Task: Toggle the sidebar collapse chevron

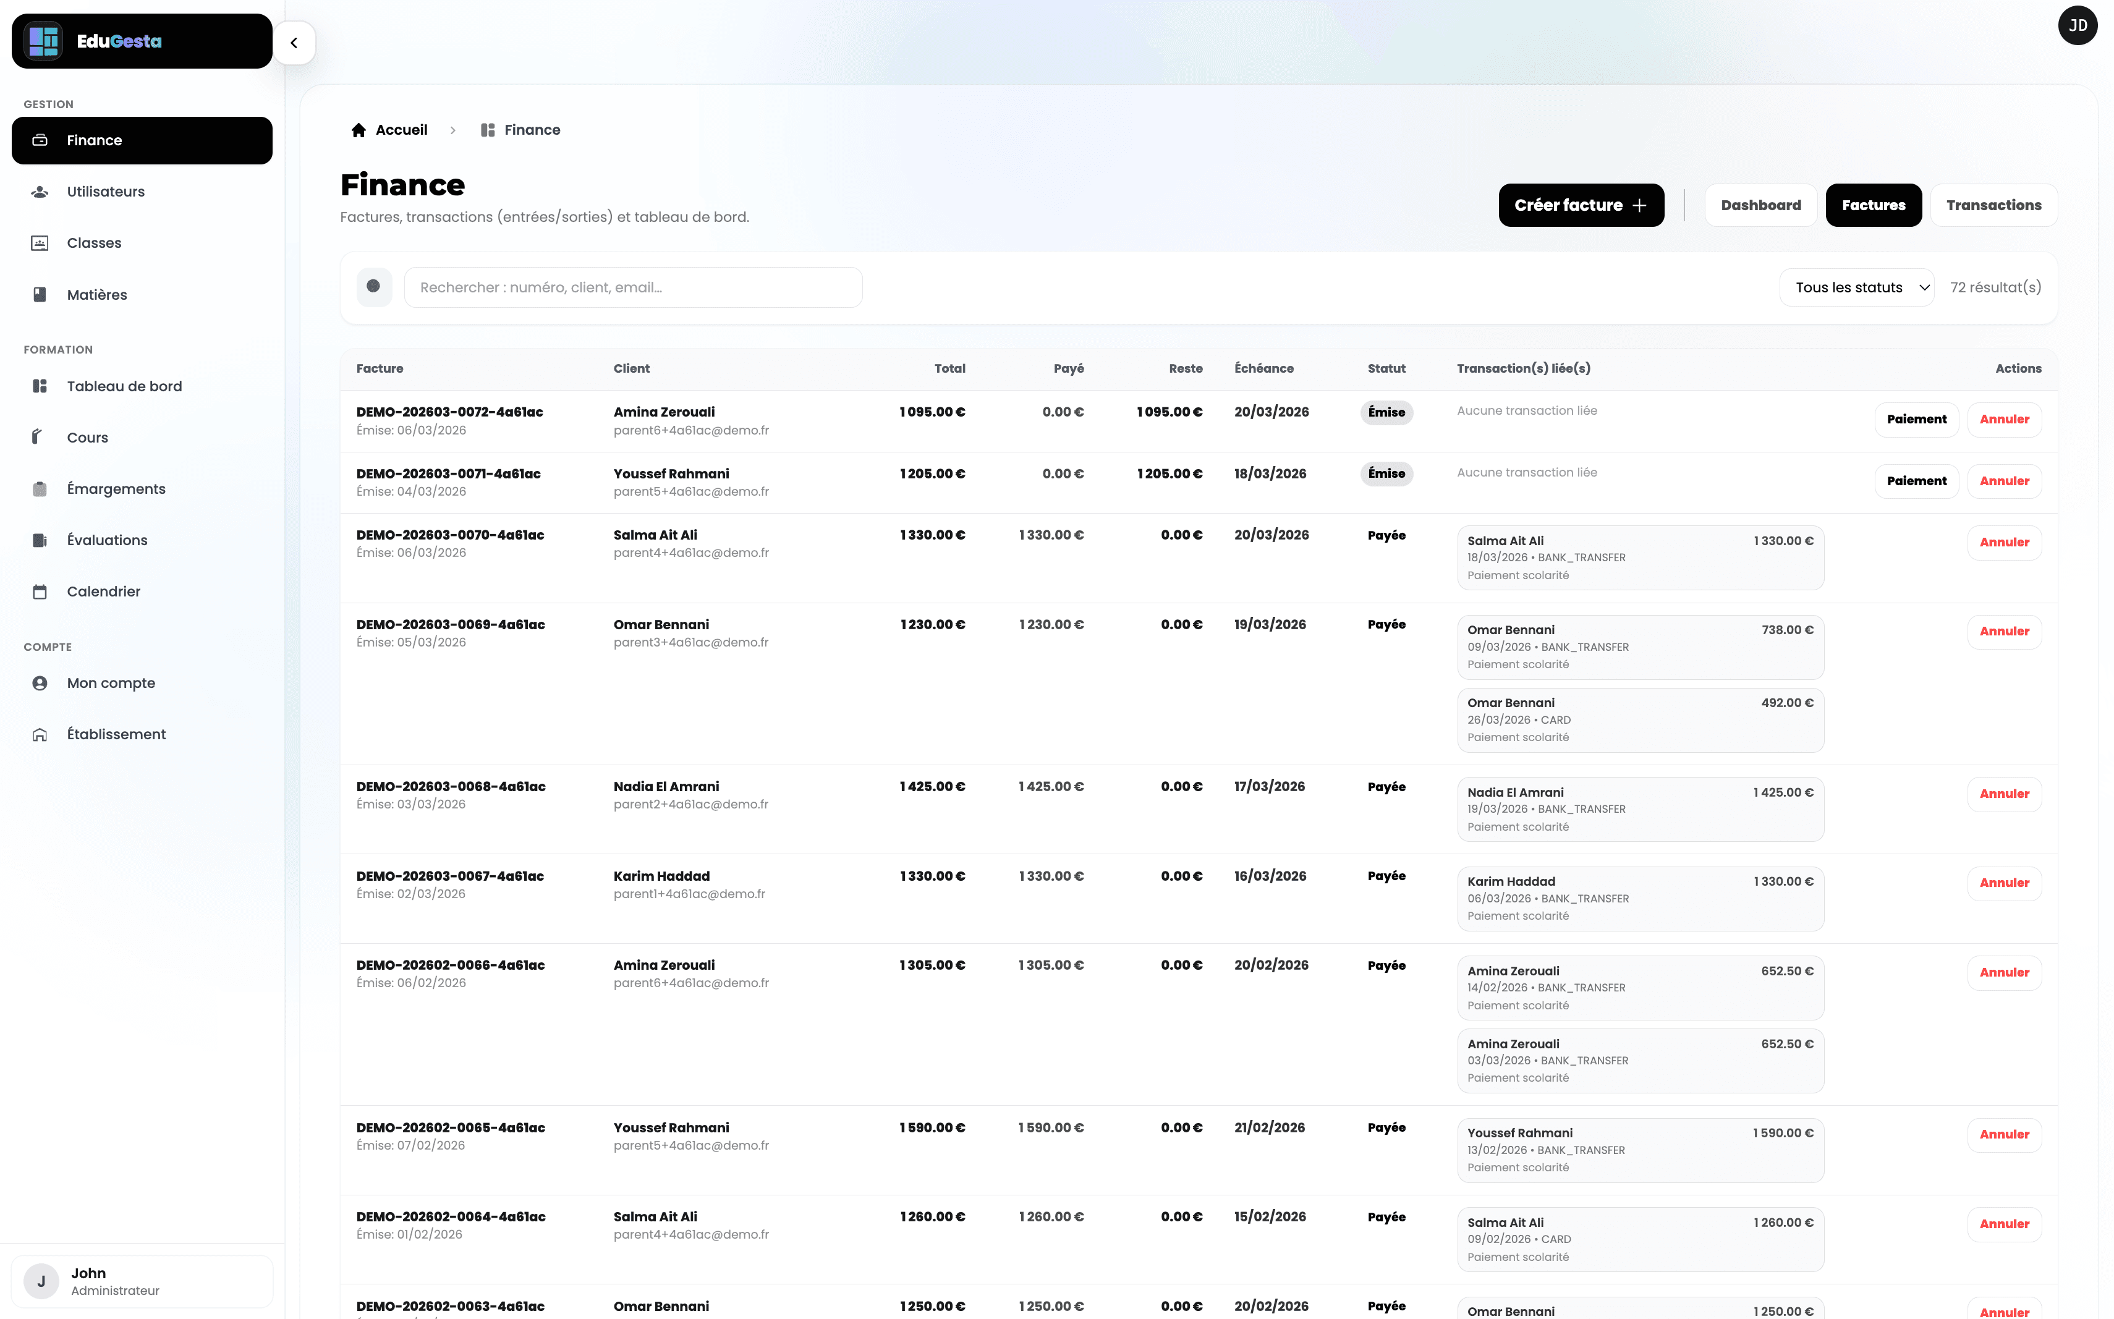Action: (x=294, y=43)
